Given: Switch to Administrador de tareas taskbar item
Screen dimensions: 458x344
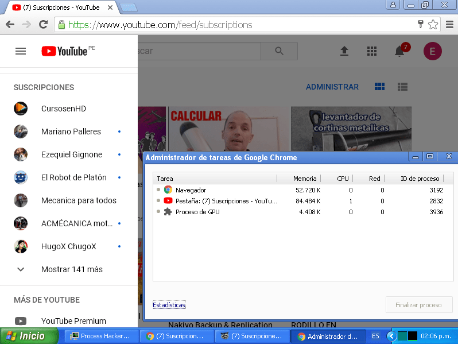Looking at the screenshot, I should pos(328,336).
